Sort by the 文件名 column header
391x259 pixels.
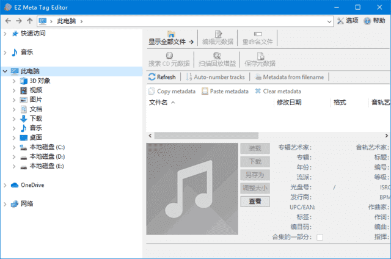pos(159,103)
